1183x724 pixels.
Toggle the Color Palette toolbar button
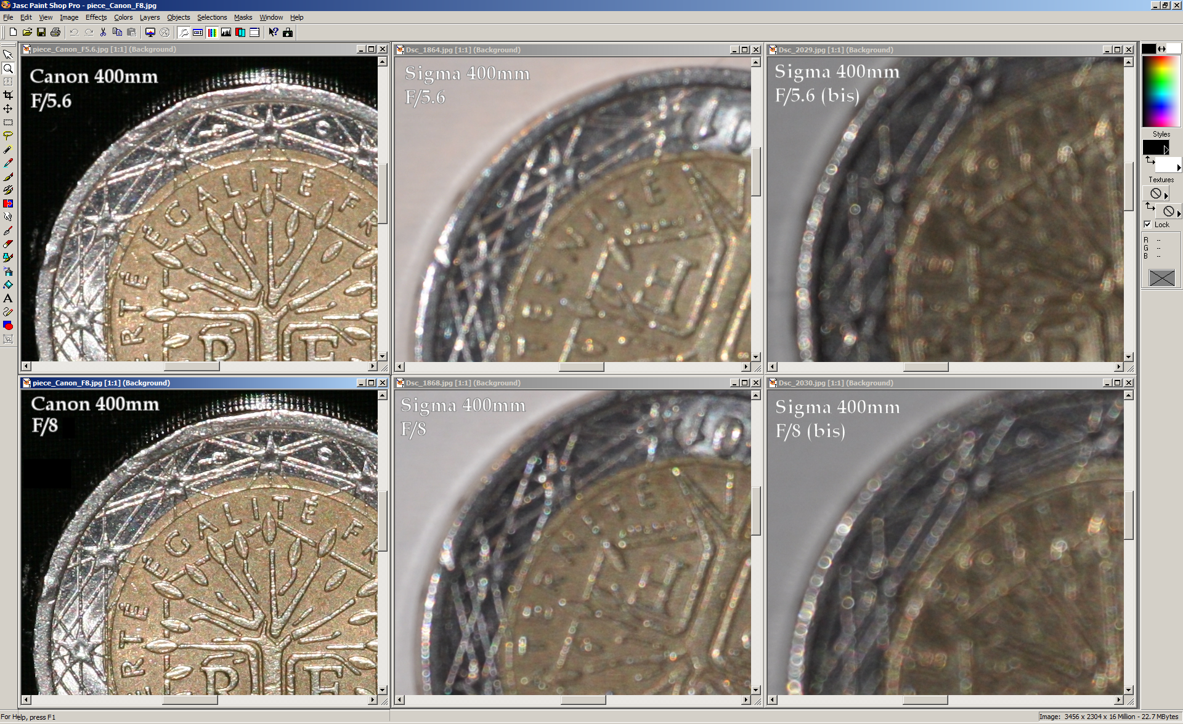tap(212, 32)
